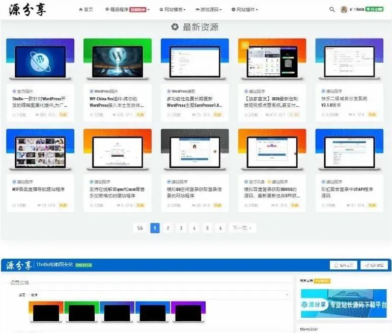The height and width of the screenshot is (333, 392).
Task: Open the 主题 theme select dropdown
Action: pyautogui.click(x=159, y=295)
